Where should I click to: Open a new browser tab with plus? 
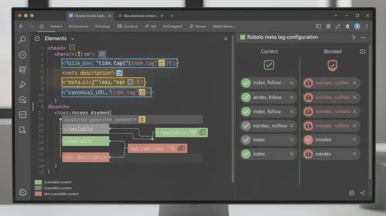[172, 16]
